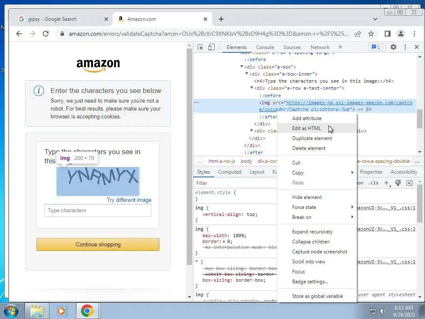Choose Add attribute from context menu

[317, 118]
